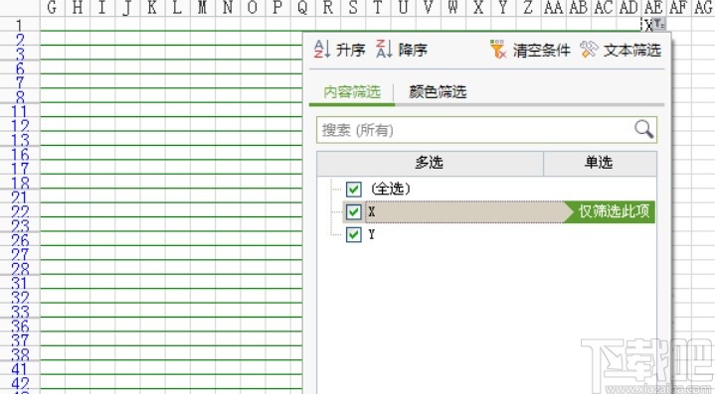Select column V header
715x394 pixels.
point(428,7)
